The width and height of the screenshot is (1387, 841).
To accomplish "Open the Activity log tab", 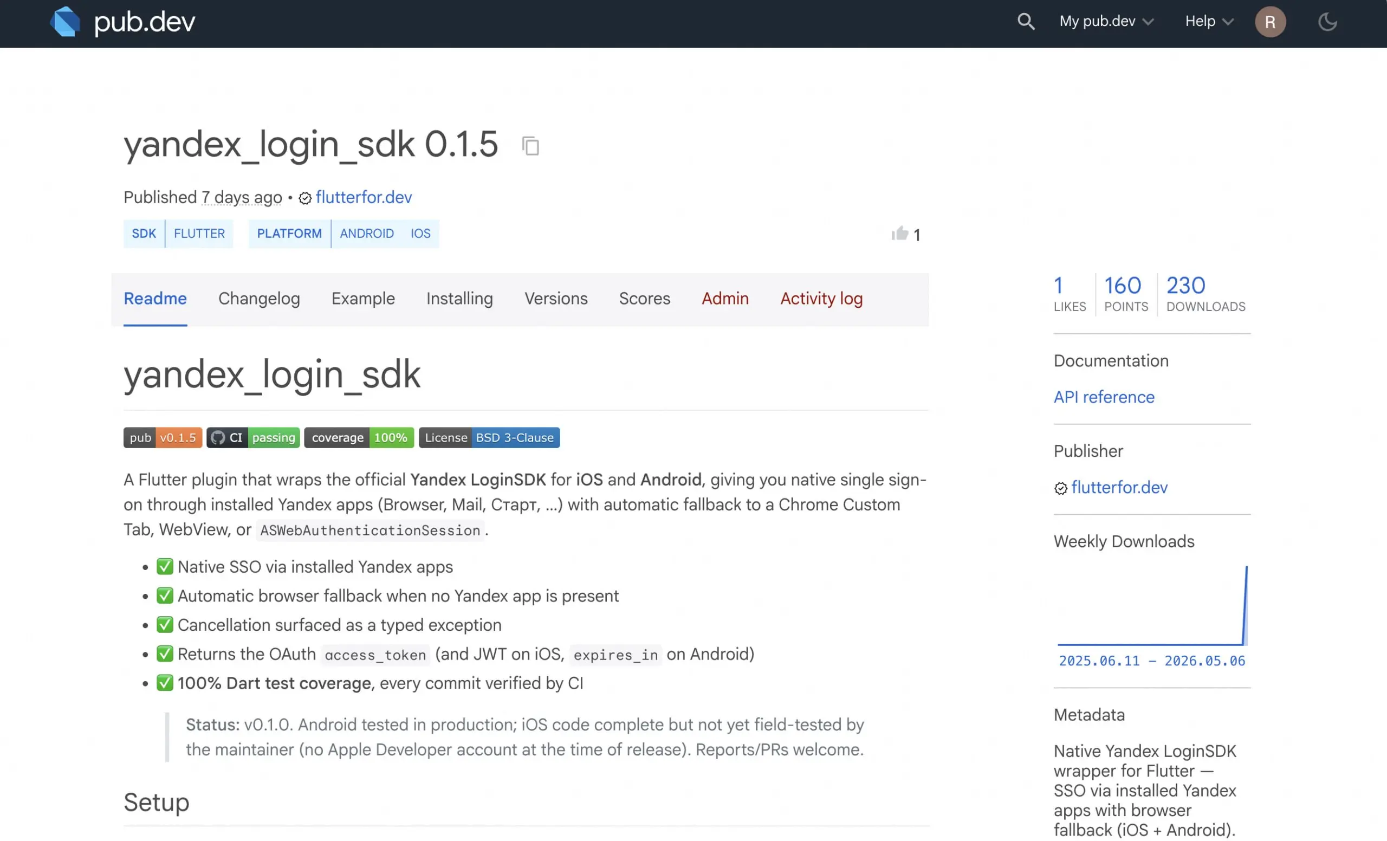I will point(821,299).
